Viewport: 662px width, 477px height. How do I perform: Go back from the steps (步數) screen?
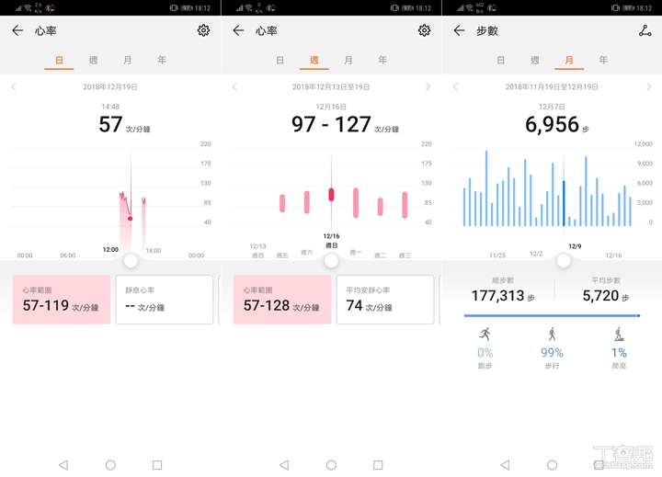coord(459,30)
